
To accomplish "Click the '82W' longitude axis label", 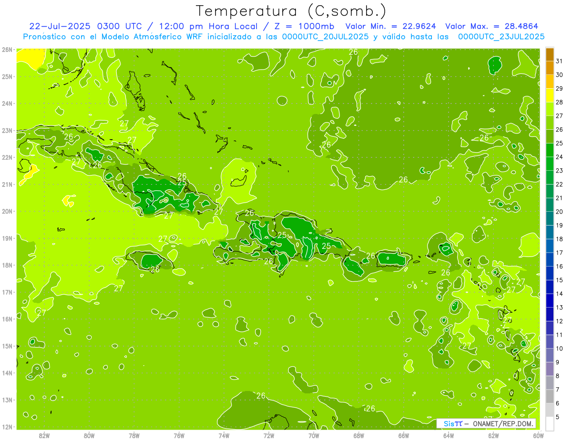I will point(44,435).
